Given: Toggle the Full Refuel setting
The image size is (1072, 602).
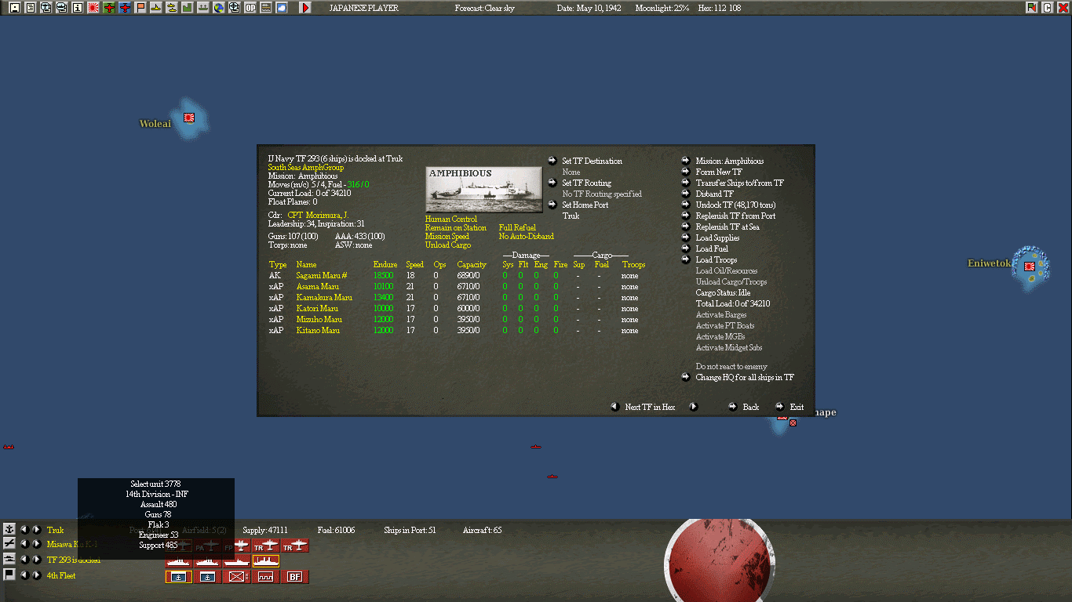Looking at the screenshot, I should click(x=517, y=228).
